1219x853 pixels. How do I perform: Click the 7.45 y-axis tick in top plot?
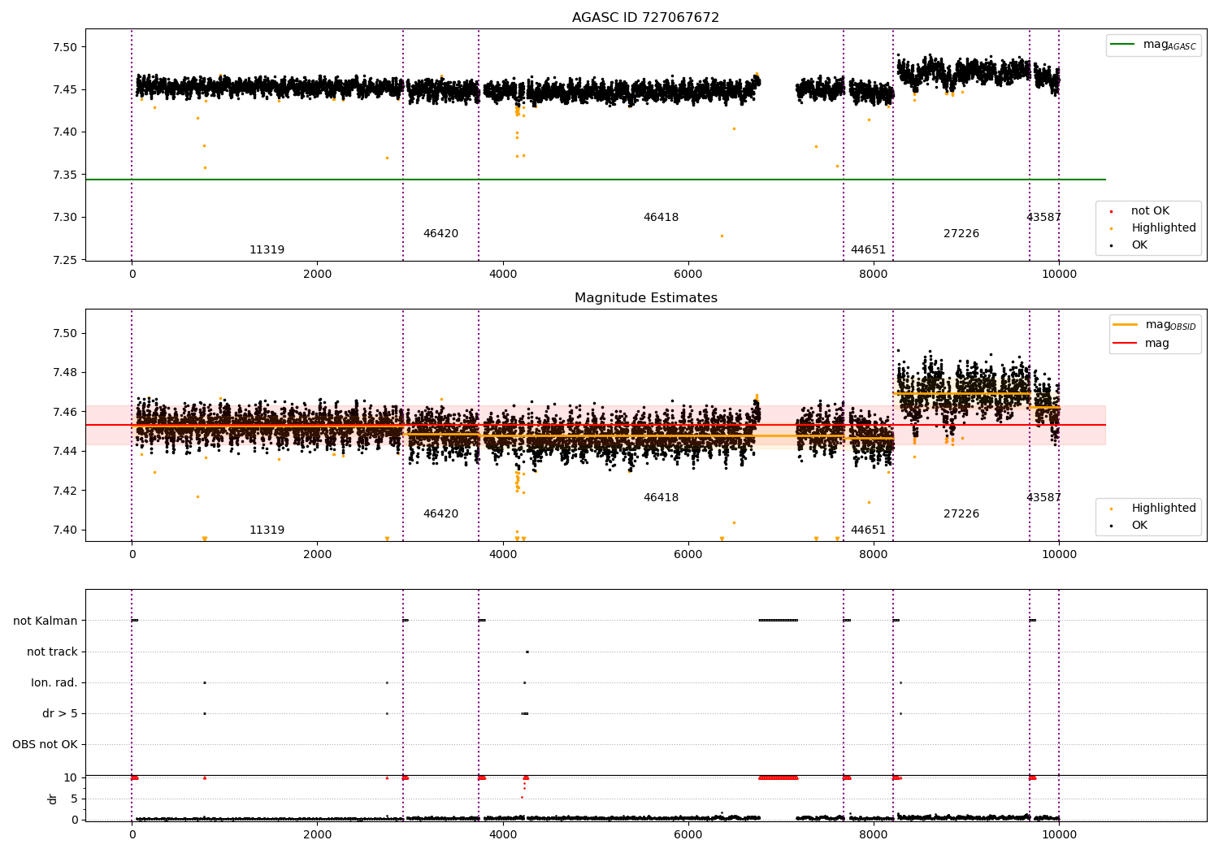(65, 89)
